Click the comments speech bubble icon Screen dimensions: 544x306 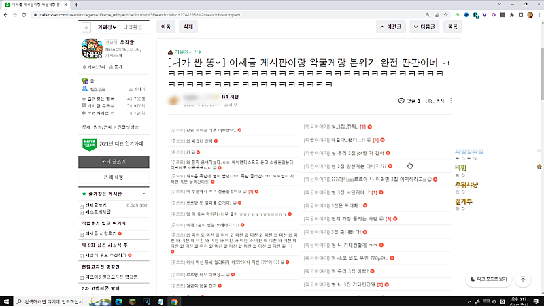point(401,101)
